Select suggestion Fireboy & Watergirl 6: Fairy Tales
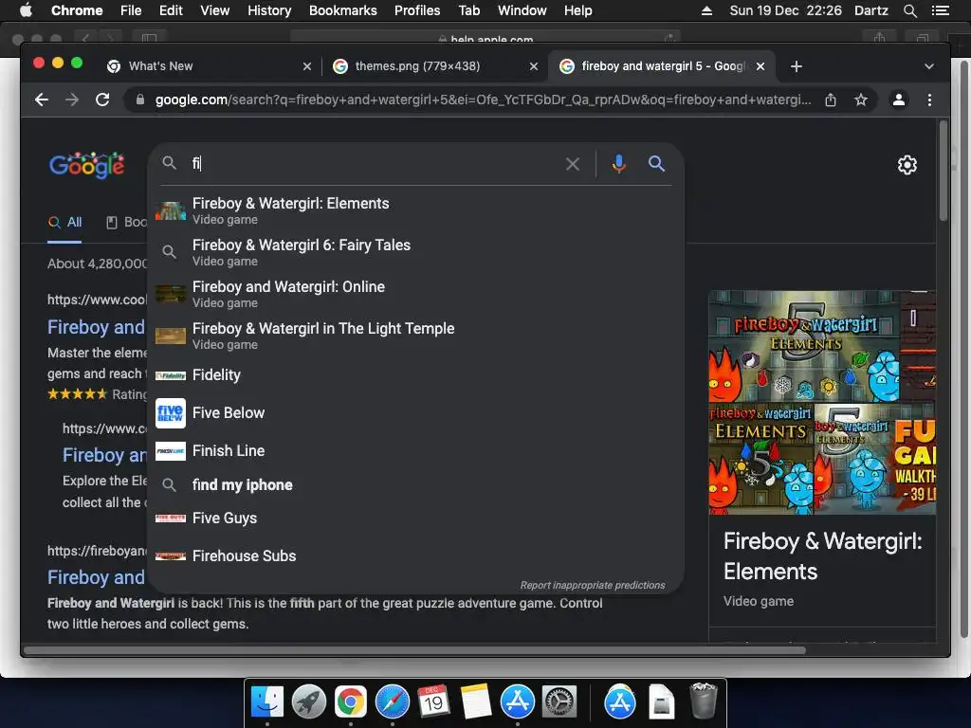This screenshot has width=971, height=728. coord(415,252)
